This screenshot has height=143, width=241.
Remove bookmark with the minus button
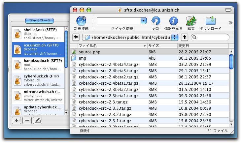27,120
